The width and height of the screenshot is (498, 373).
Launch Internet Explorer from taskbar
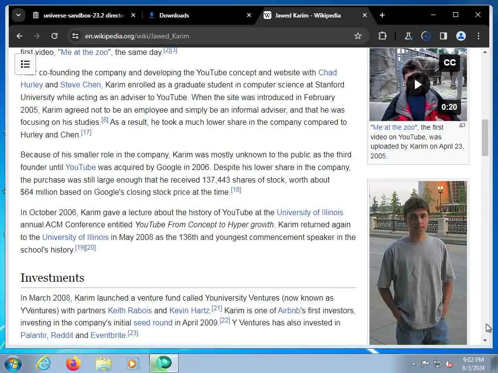[43, 363]
